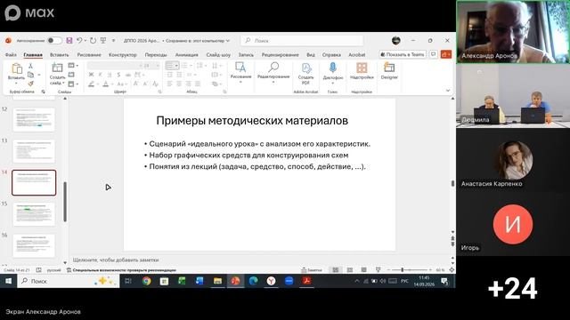This screenshot has height=320, width=570.
Task: Open Chrome from the taskbar
Action: [146, 281]
